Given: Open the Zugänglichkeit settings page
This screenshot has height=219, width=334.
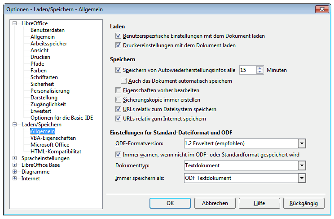Looking at the screenshot, I should click(48, 104).
